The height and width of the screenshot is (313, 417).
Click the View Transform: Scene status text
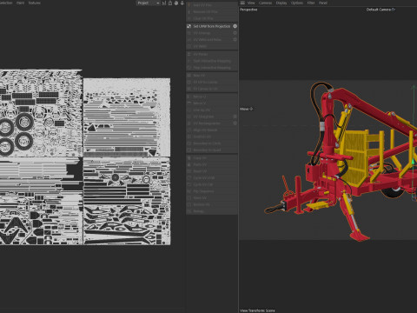[x=257, y=310]
